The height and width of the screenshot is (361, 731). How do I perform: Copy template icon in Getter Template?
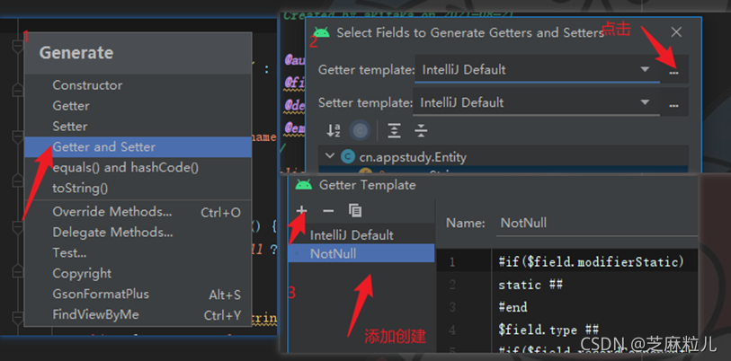click(355, 211)
